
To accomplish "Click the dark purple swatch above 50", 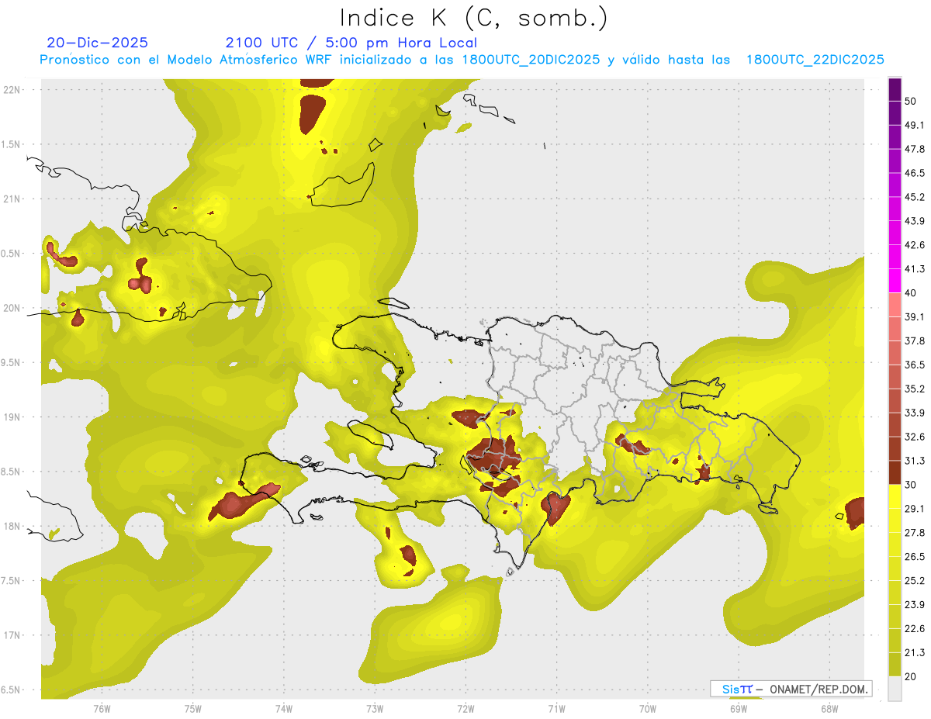I will pyautogui.click(x=895, y=89).
